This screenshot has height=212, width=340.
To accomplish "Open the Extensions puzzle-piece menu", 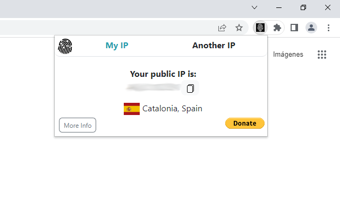I will (x=277, y=28).
